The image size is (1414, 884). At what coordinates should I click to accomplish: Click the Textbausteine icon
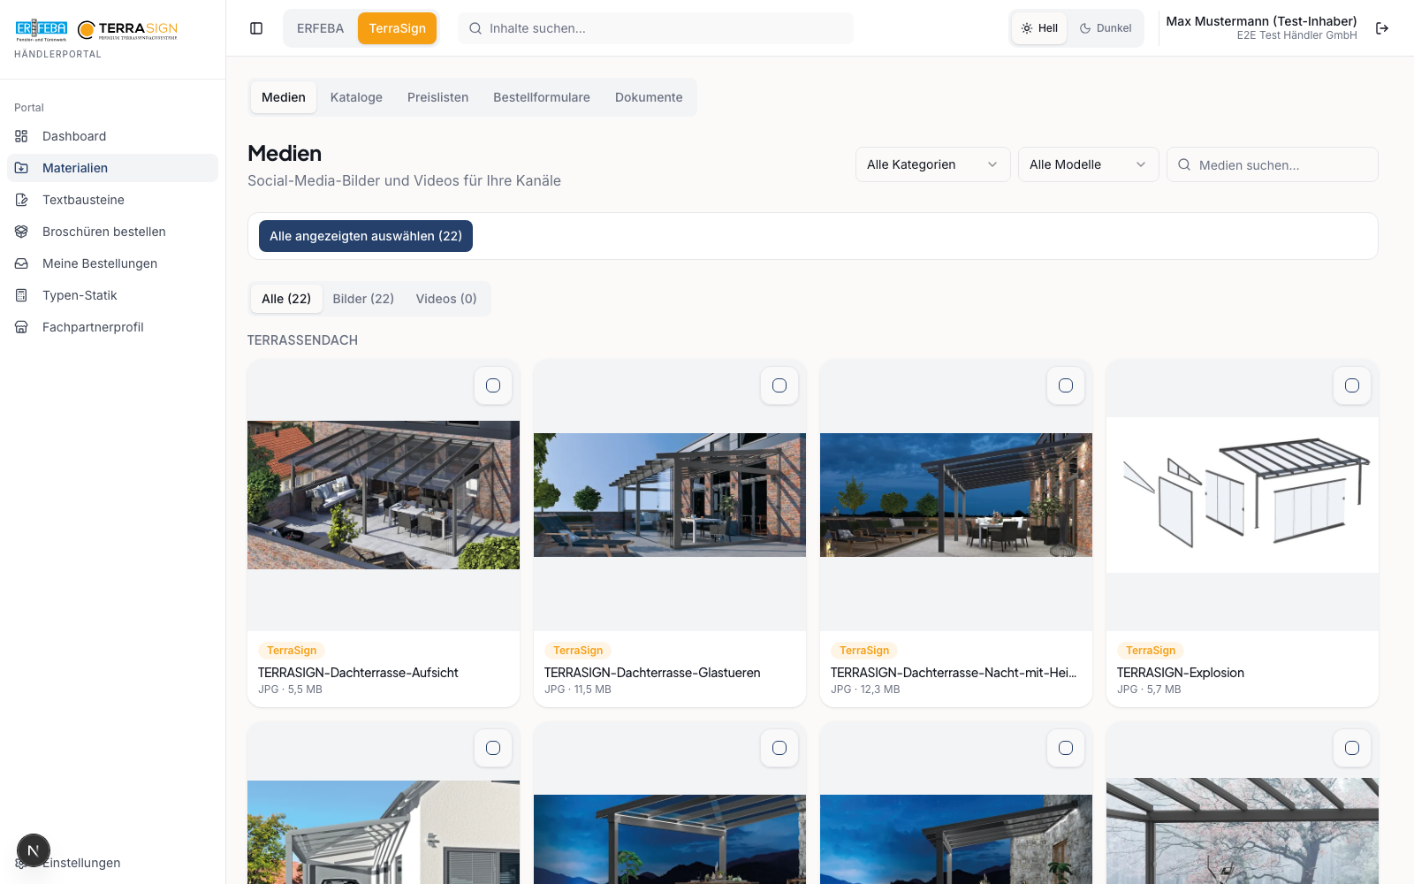point(21,200)
